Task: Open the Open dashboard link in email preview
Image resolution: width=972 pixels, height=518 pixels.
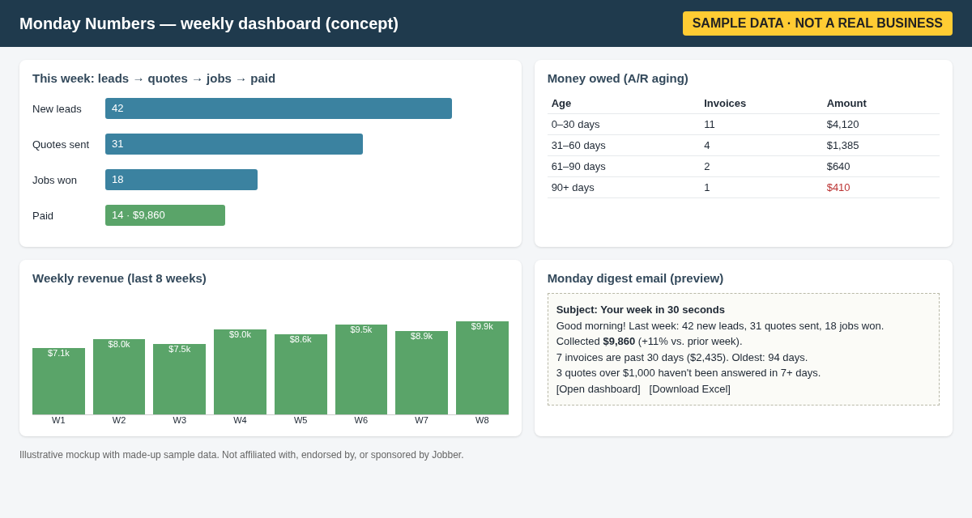Action: 598,388
